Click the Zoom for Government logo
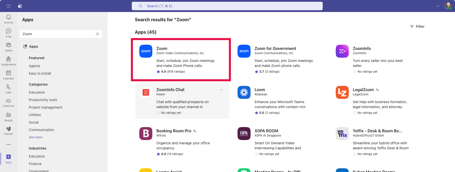Viewport: 455px width, 172px height. click(x=244, y=51)
